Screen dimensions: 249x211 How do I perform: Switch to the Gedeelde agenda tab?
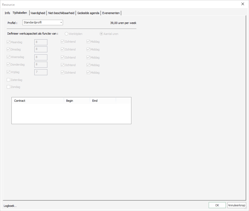(x=87, y=13)
